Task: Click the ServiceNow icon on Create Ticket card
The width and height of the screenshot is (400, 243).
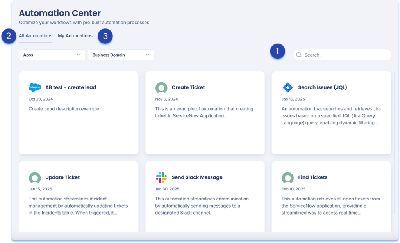Action: [x=161, y=87]
